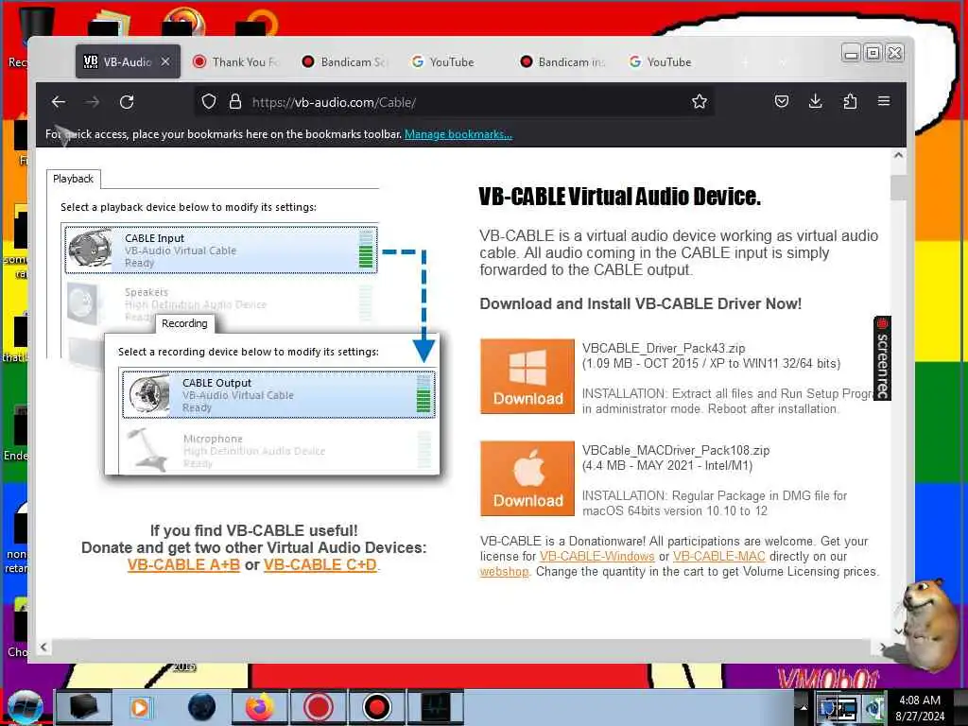Follow the VB-CABLE-MAC license link

coord(718,556)
